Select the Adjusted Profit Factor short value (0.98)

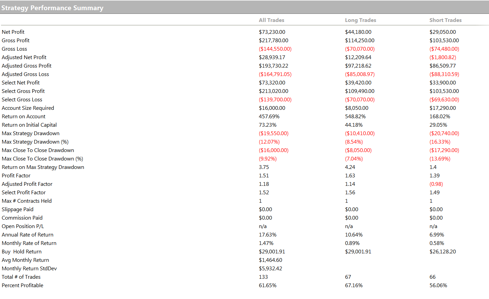point(436,184)
